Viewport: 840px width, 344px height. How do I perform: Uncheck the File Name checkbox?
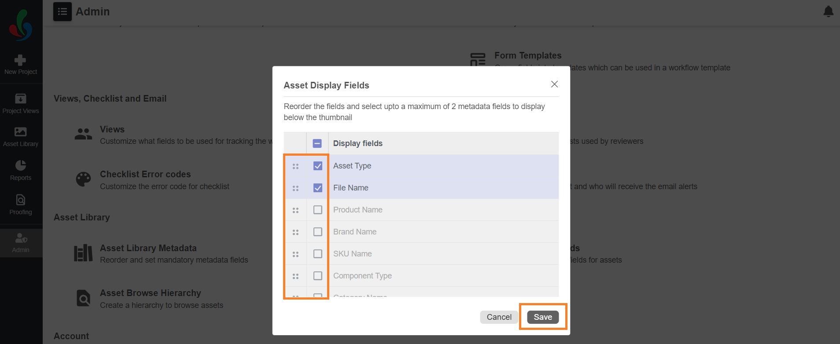(318, 188)
